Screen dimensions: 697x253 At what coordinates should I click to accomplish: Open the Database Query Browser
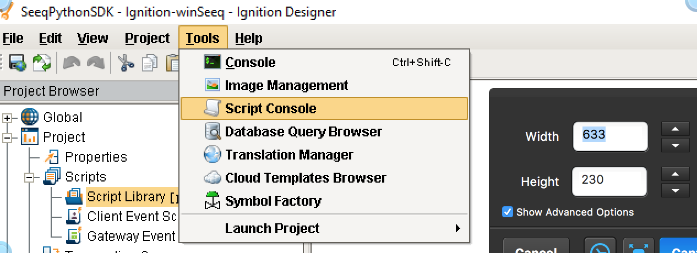(x=303, y=131)
